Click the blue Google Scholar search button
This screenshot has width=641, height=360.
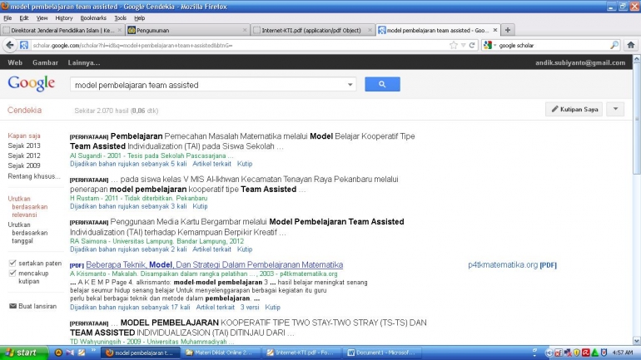tap(382, 84)
